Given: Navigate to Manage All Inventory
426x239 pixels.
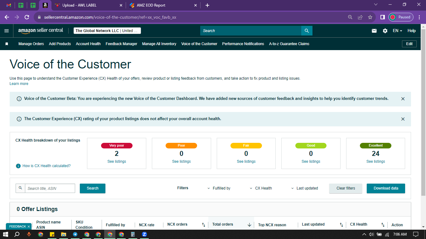Looking at the screenshot, I should pyautogui.click(x=159, y=44).
